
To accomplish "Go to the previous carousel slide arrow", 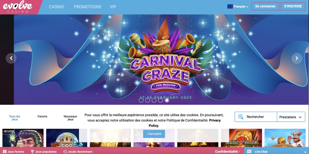I will [11, 58].
